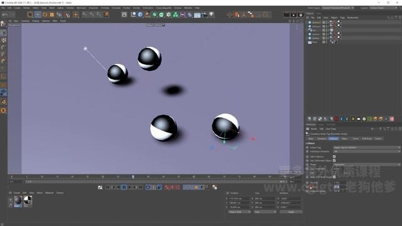Toggle the Y axis lock
402x226 pixels.
coord(92,14)
